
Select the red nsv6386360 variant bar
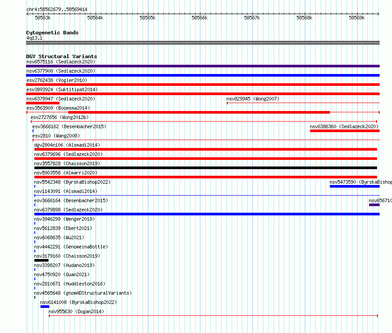click(345, 131)
